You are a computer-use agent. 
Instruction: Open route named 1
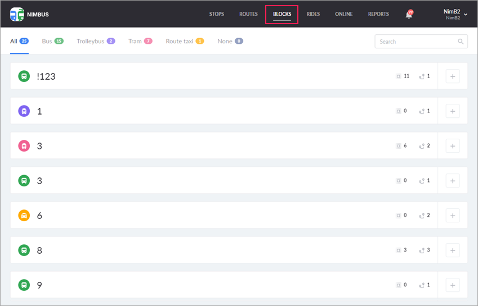[x=39, y=111]
